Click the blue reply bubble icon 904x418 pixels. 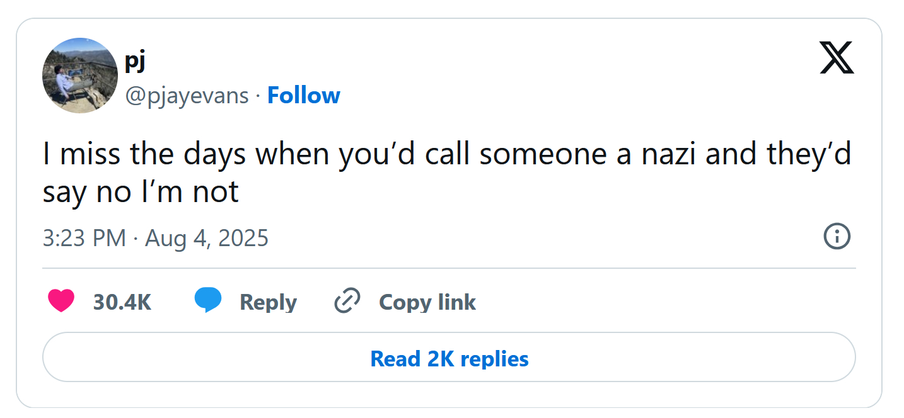tap(208, 300)
